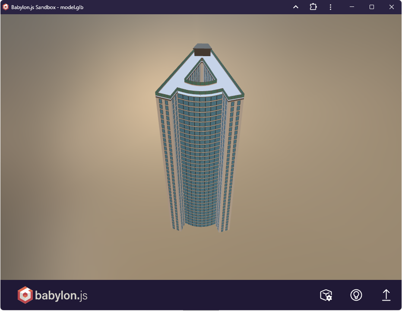Screen dimensions: 402x311
Task: Maximize the sandbox window
Action: (371, 7)
